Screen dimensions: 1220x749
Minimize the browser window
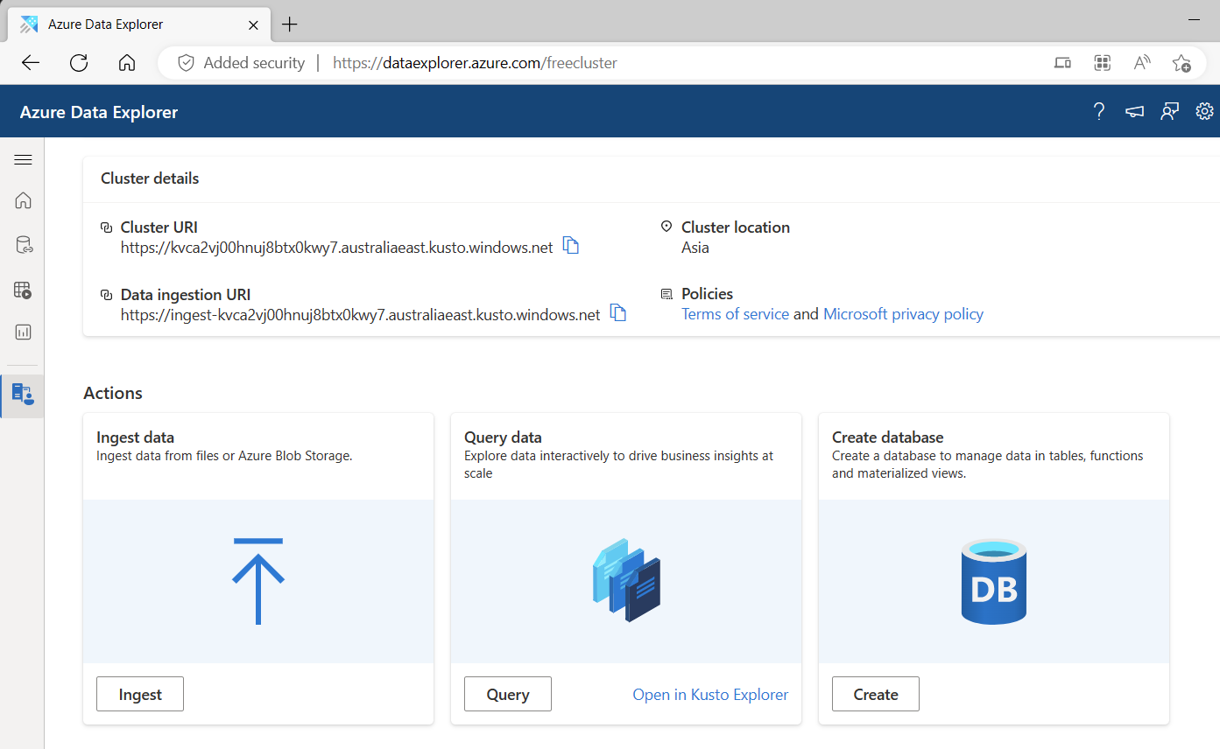[x=1195, y=17]
